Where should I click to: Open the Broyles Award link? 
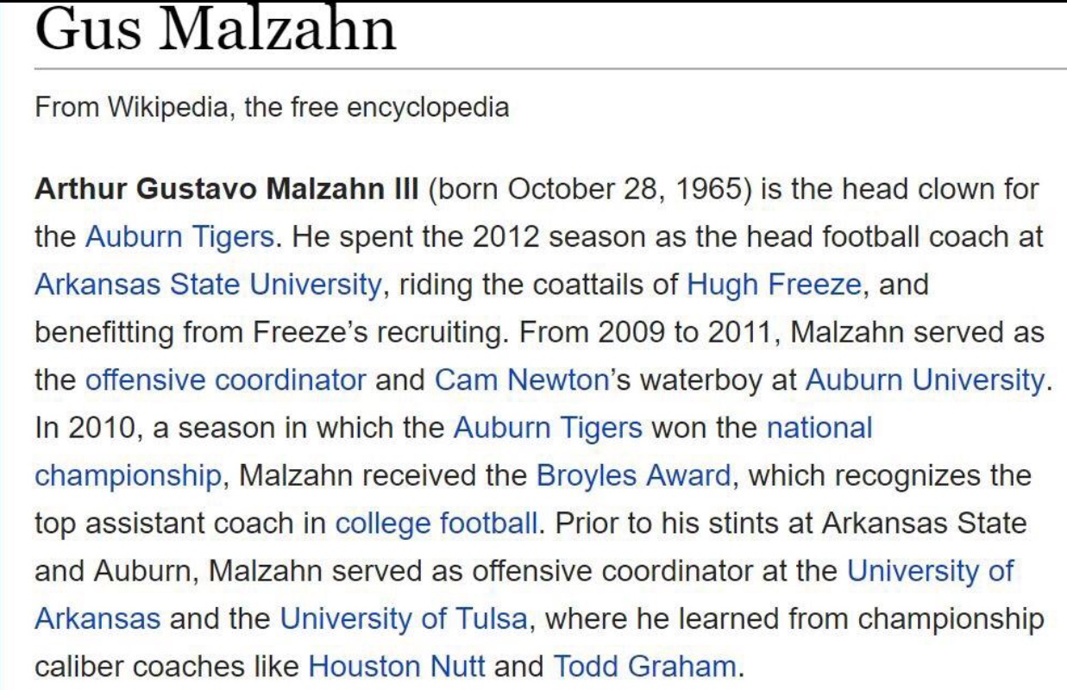[633, 475]
